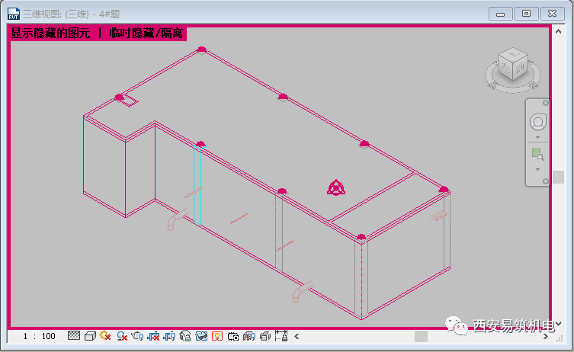
Task: Open the Visual Style box icon
Action: [x=90, y=336]
